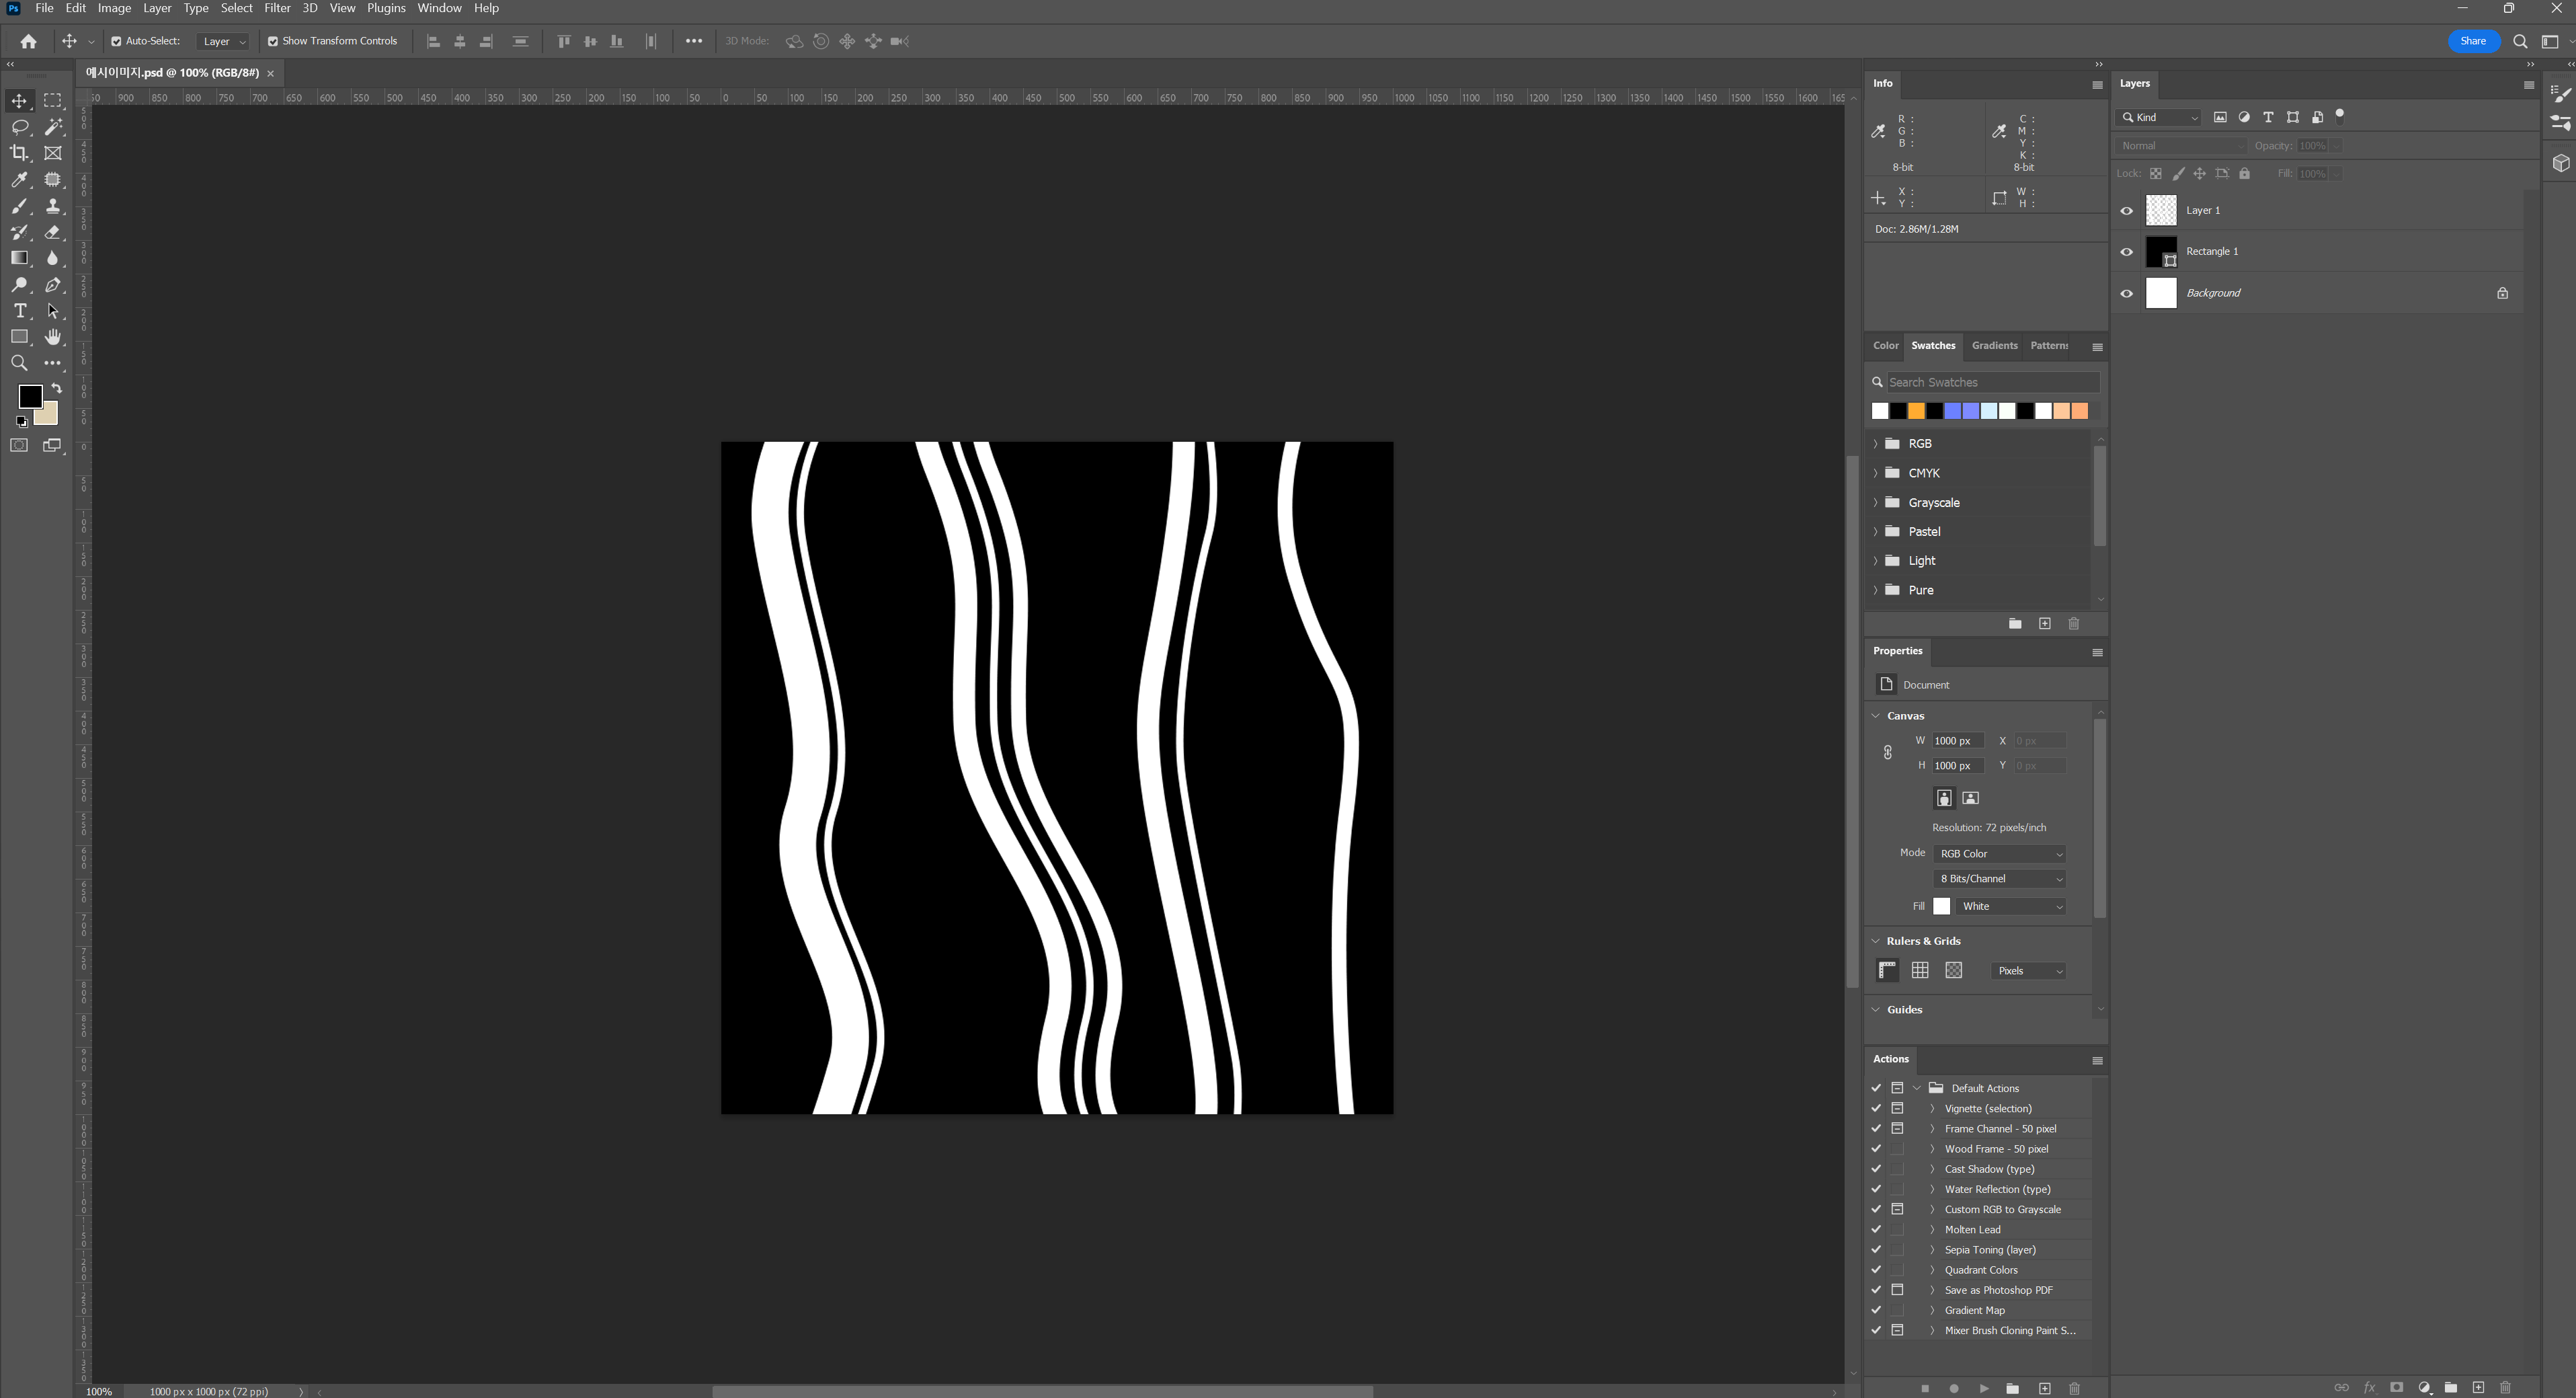Screen dimensions: 2576x1398
Task: Open the 8 Bits/Channel dropdown
Action: point(2000,878)
